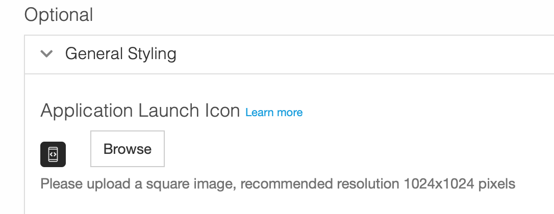Click the square image recommendation hint text

click(x=278, y=184)
